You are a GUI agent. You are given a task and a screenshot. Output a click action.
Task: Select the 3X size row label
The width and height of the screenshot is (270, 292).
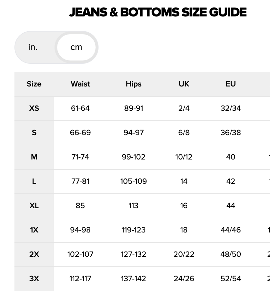coord(34,279)
